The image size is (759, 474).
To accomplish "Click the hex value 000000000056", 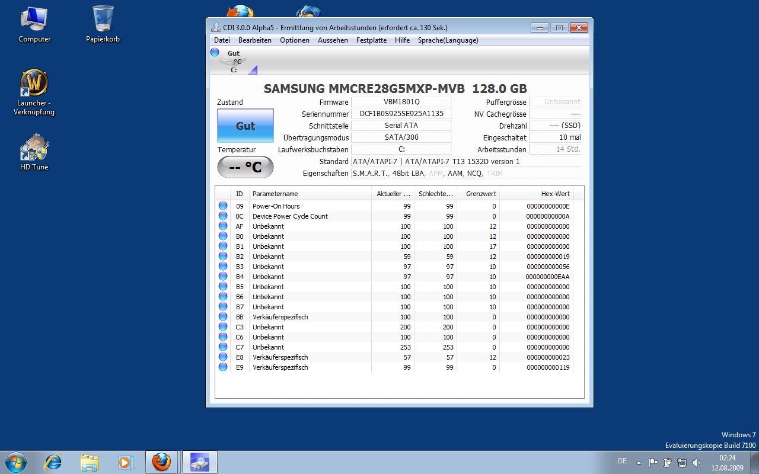I will (x=548, y=267).
